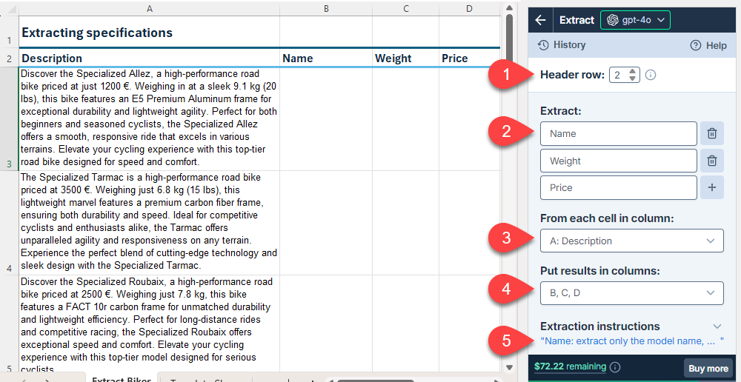Expand the Extraction instructions section

point(717,326)
